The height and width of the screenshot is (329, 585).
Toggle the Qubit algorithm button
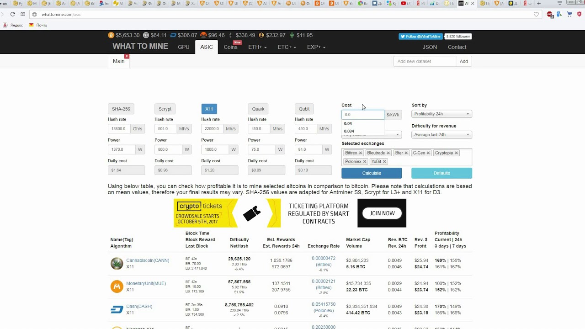[304, 109]
